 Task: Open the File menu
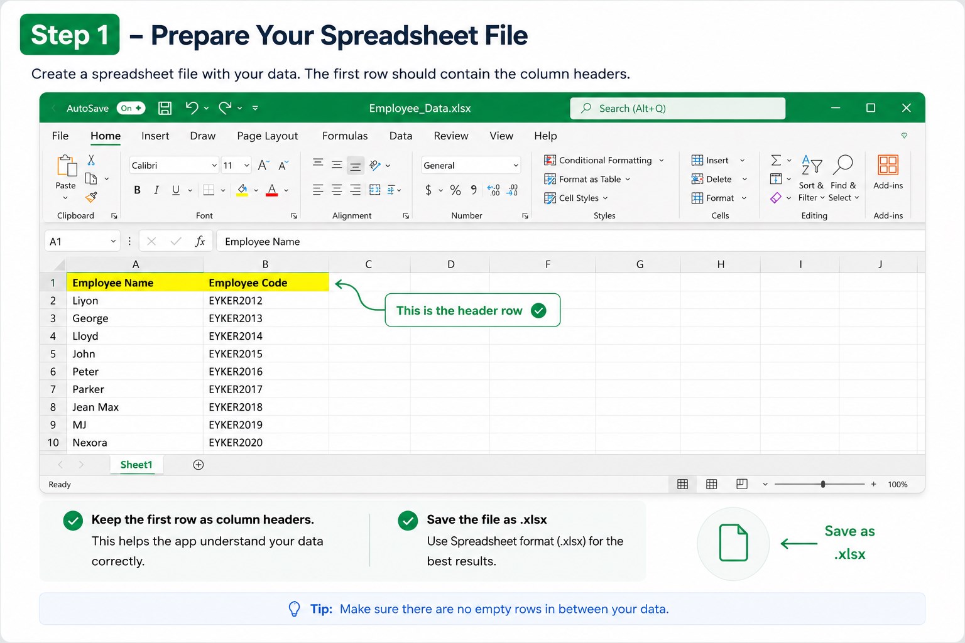pos(60,136)
